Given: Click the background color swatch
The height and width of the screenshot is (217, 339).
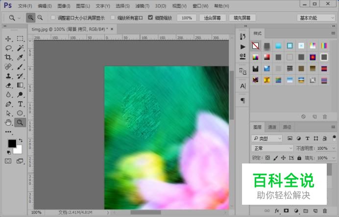Looking at the screenshot, I should [x=19, y=150].
